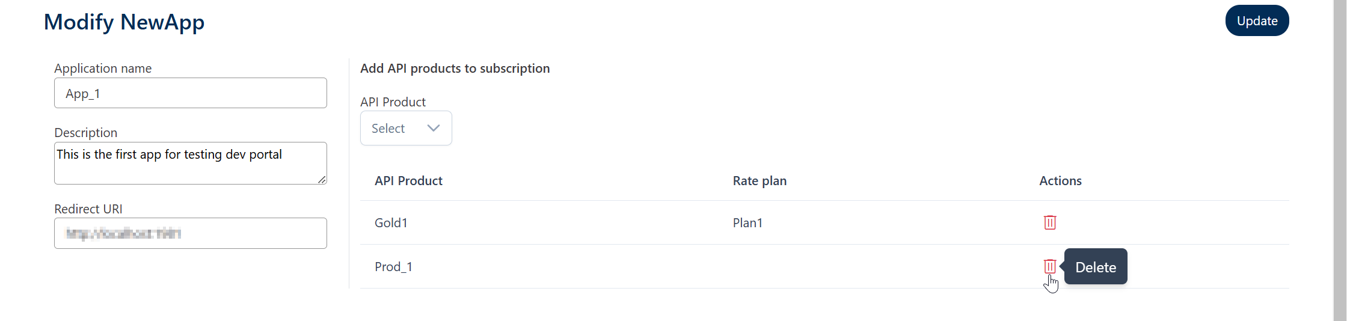Click inside the Description text area
Screen dimensions: 1347x321
pos(191,163)
